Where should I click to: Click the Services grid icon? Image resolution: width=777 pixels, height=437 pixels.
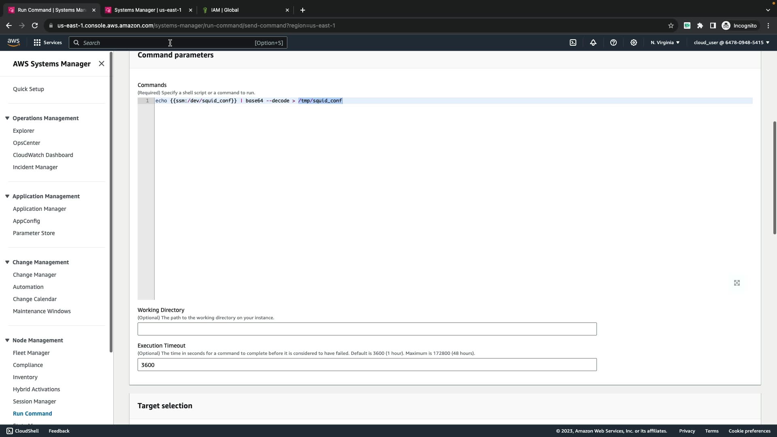(37, 42)
